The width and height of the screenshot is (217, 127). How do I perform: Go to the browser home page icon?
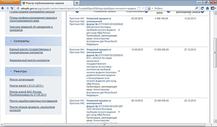pyautogui.click(x=207, y=8)
